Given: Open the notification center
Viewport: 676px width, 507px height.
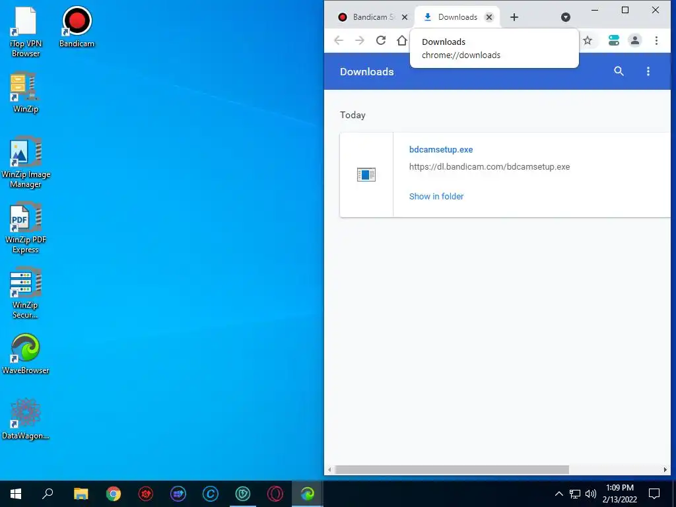Looking at the screenshot, I should pos(654,494).
